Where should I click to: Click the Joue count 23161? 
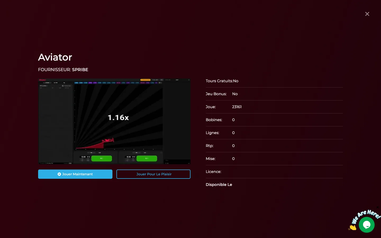(237, 107)
